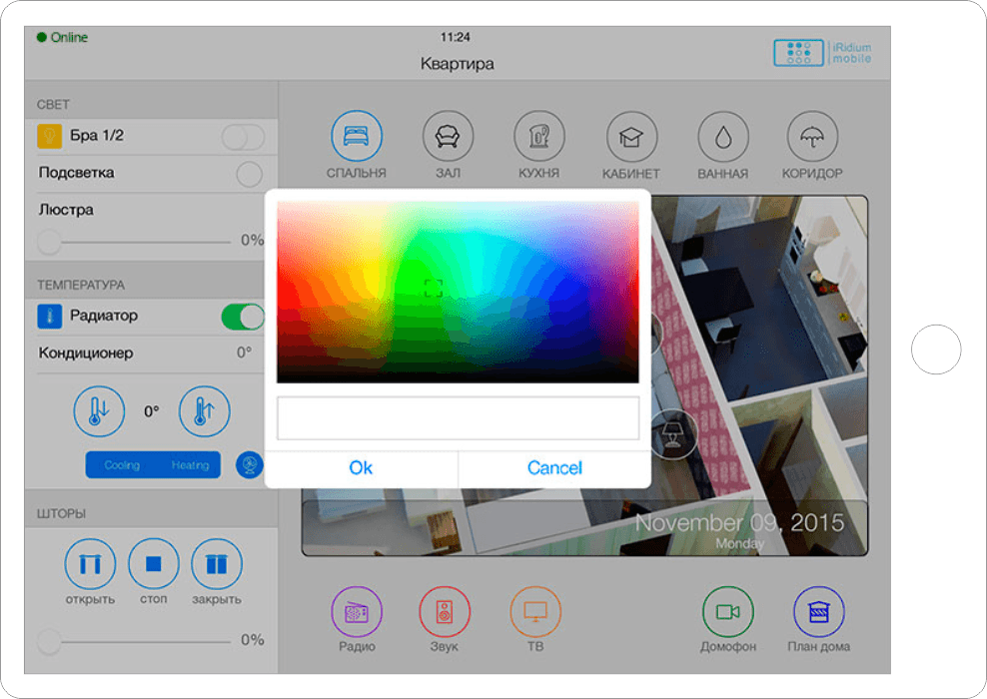
Task: Switch to Heating mode
Action: (190, 465)
